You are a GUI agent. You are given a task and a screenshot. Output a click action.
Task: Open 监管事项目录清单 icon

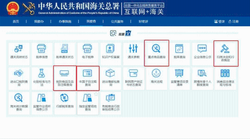(x=179, y=73)
